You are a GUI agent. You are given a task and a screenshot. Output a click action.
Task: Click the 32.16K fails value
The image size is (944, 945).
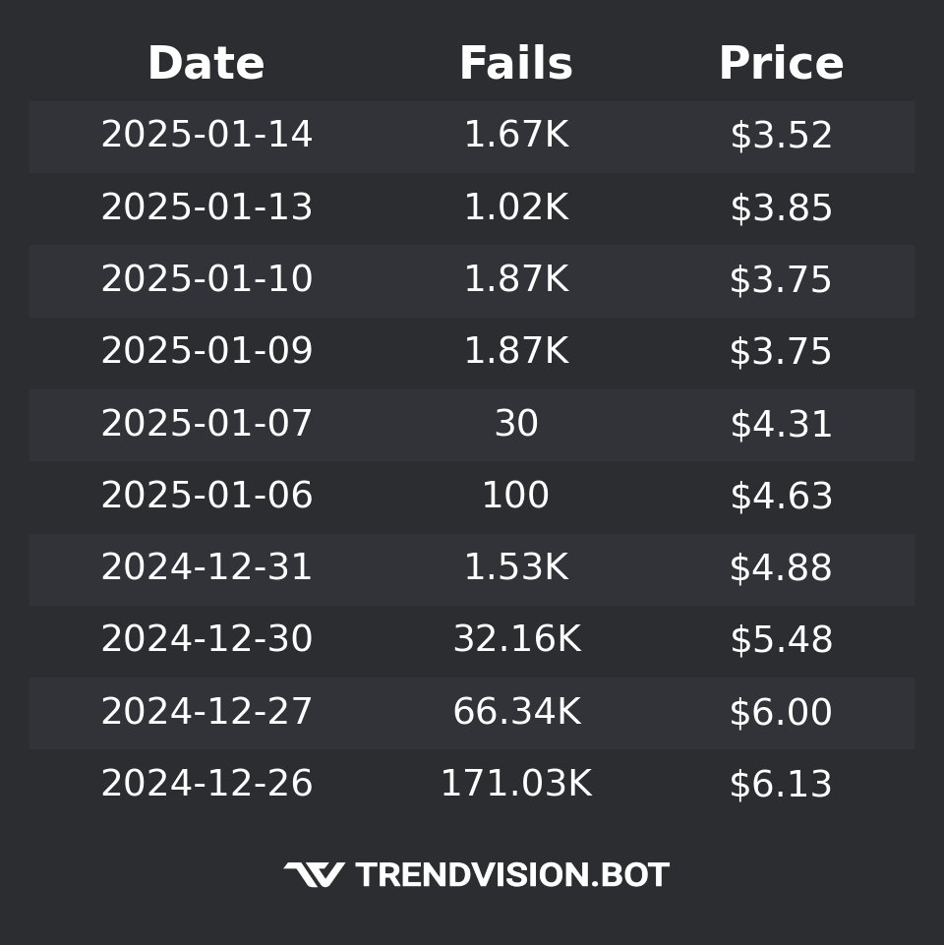tap(516, 640)
